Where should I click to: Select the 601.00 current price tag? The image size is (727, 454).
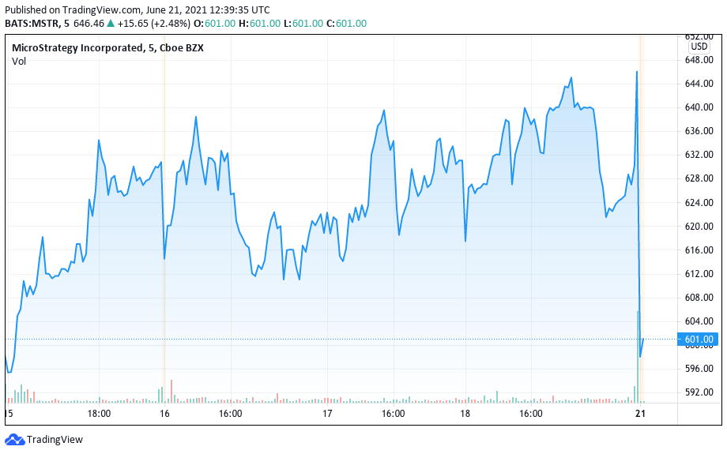click(698, 339)
